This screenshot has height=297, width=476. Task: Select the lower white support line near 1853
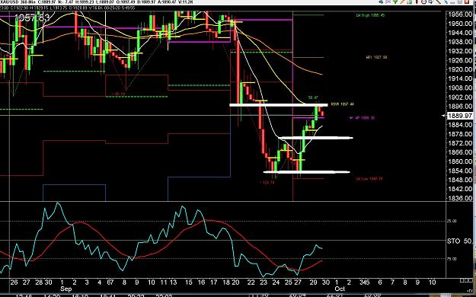pos(307,172)
